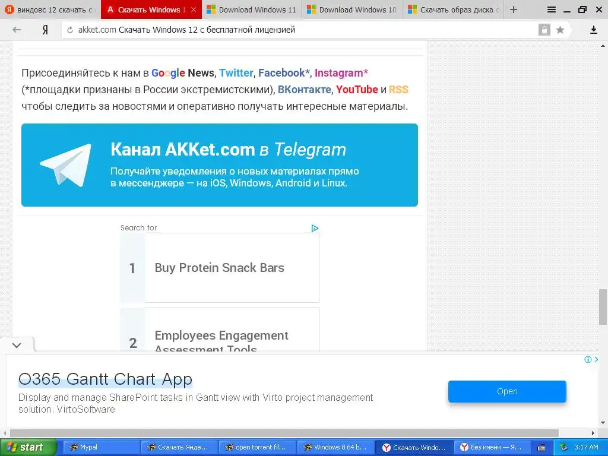
Task: Switch to the 'Download Windows 11' tab
Action: pos(252,9)
